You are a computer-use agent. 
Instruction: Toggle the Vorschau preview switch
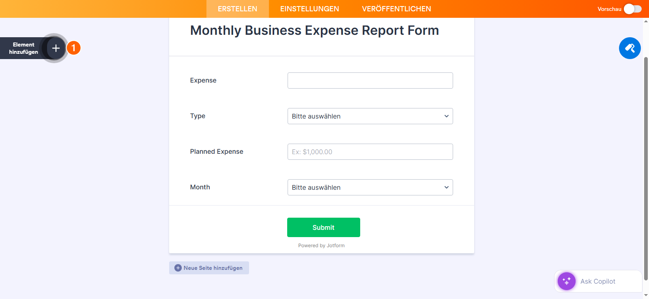[x=632, y=9]
